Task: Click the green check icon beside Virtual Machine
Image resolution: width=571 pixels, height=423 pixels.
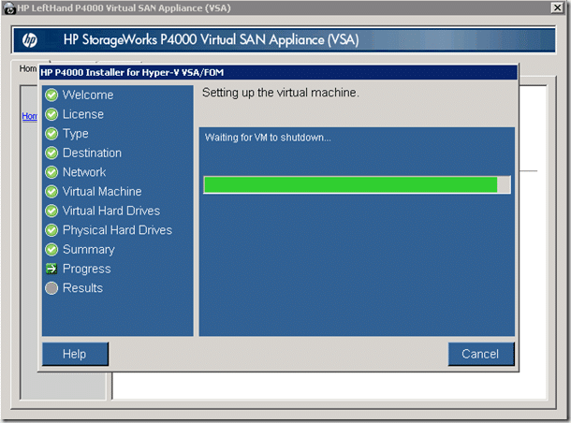Action: (51, 192)
